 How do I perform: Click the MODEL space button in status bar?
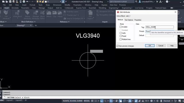(87, 101)
